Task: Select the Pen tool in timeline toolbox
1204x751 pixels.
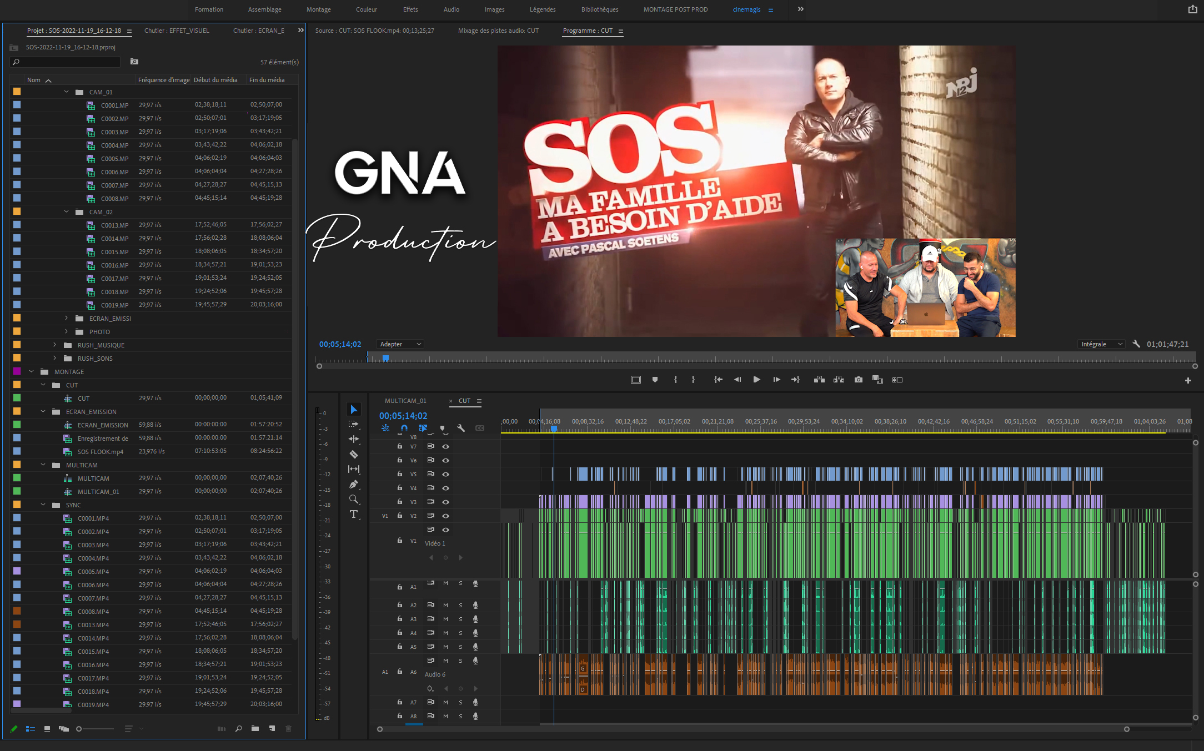Action: point(354,484)
